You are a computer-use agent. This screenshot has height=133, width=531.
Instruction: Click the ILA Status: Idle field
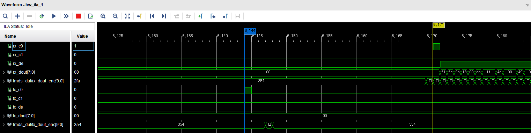(47, 26)
